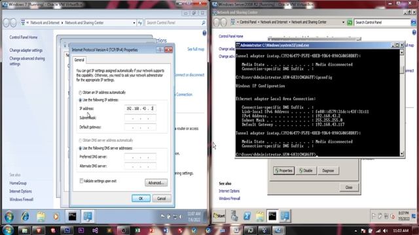Confirm IPv4 Properties with OK
Screen dimensions: 419x235
tap(141, 198)
